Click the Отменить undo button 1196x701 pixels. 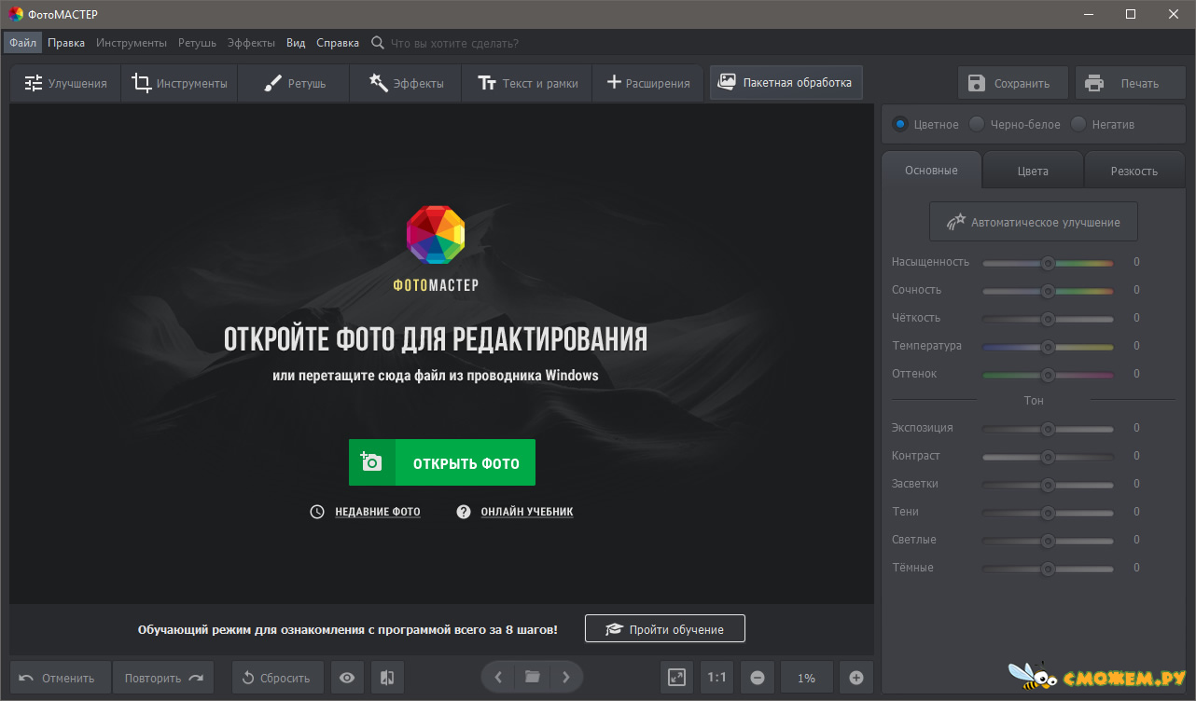[60, 678]
